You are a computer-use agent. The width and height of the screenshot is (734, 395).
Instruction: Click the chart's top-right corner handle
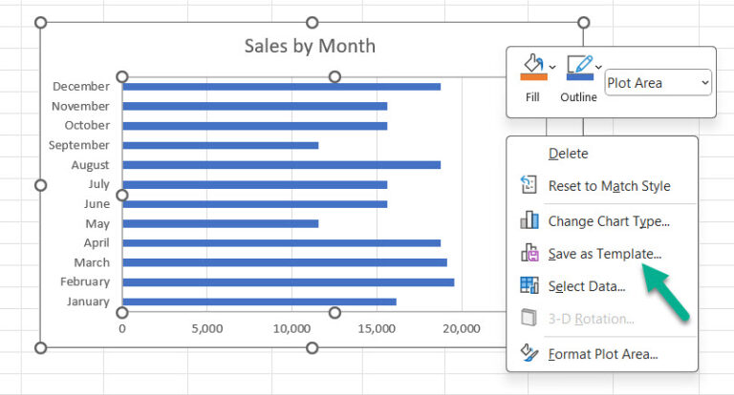(583, 23)
